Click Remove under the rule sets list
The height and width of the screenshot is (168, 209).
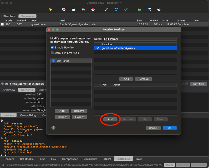pyautogui.click(x=79, y=111)
